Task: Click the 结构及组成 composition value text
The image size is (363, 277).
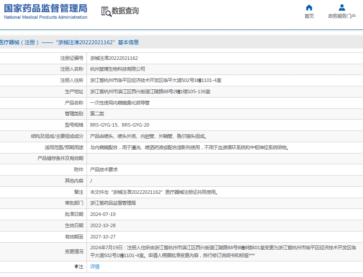Action: pos(148,136)
